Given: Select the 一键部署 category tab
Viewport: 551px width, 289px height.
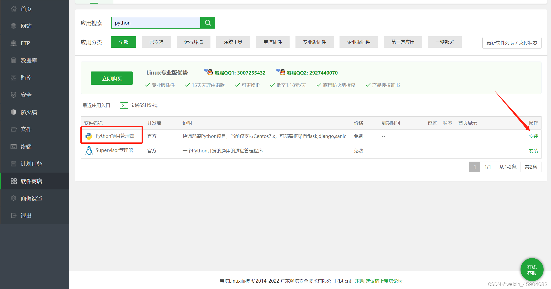Looking at the screenshot, I should [445, 42].
